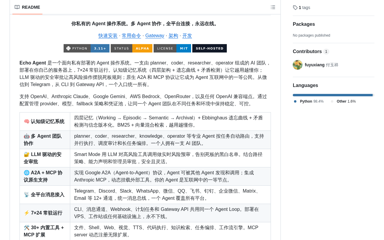The width and height of the screenshot is (384, 240).
Task: Click the Other 1.6% language entry
Action: coord(343,101)
